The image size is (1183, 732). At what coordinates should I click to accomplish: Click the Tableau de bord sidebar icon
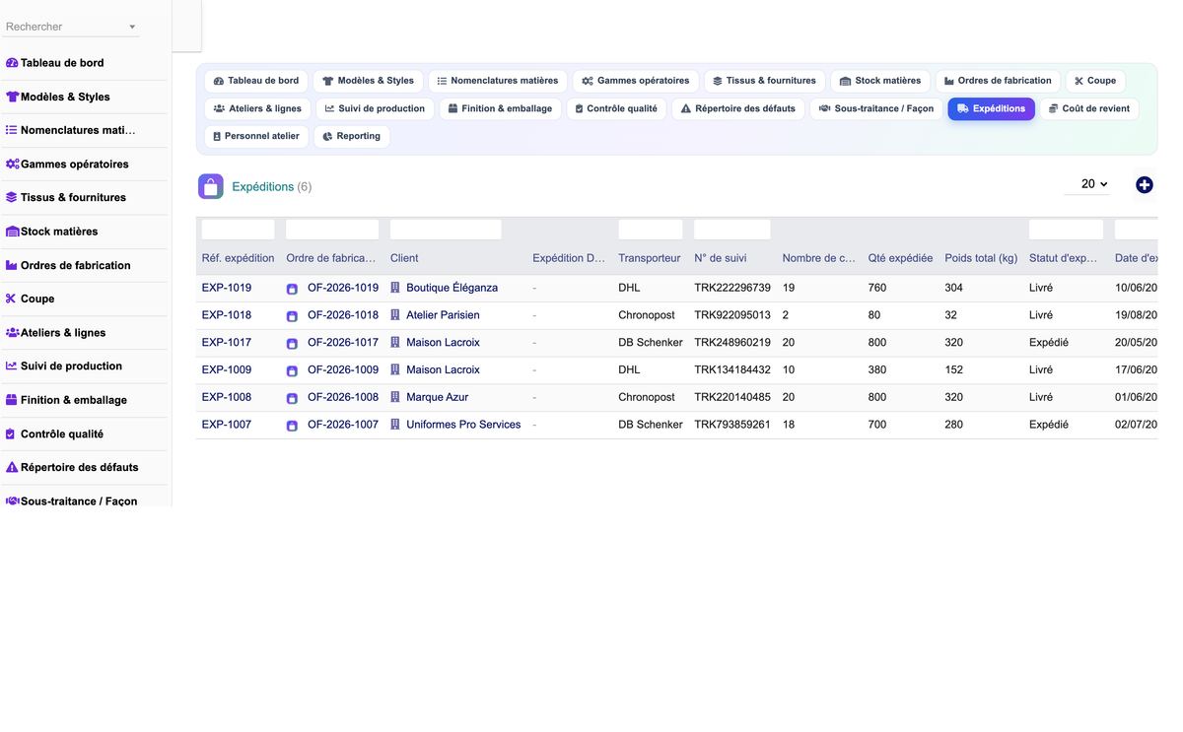[12, 63]
